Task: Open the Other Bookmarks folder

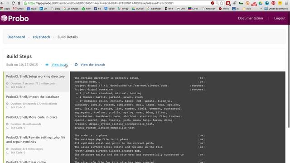Action: (276, 9)
